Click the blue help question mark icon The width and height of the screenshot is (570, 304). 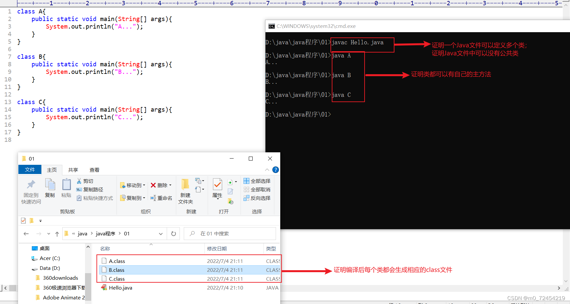point(276,170)
